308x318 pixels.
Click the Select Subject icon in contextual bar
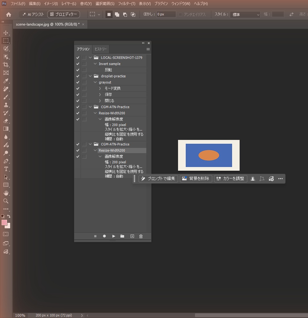coord(253,179)
